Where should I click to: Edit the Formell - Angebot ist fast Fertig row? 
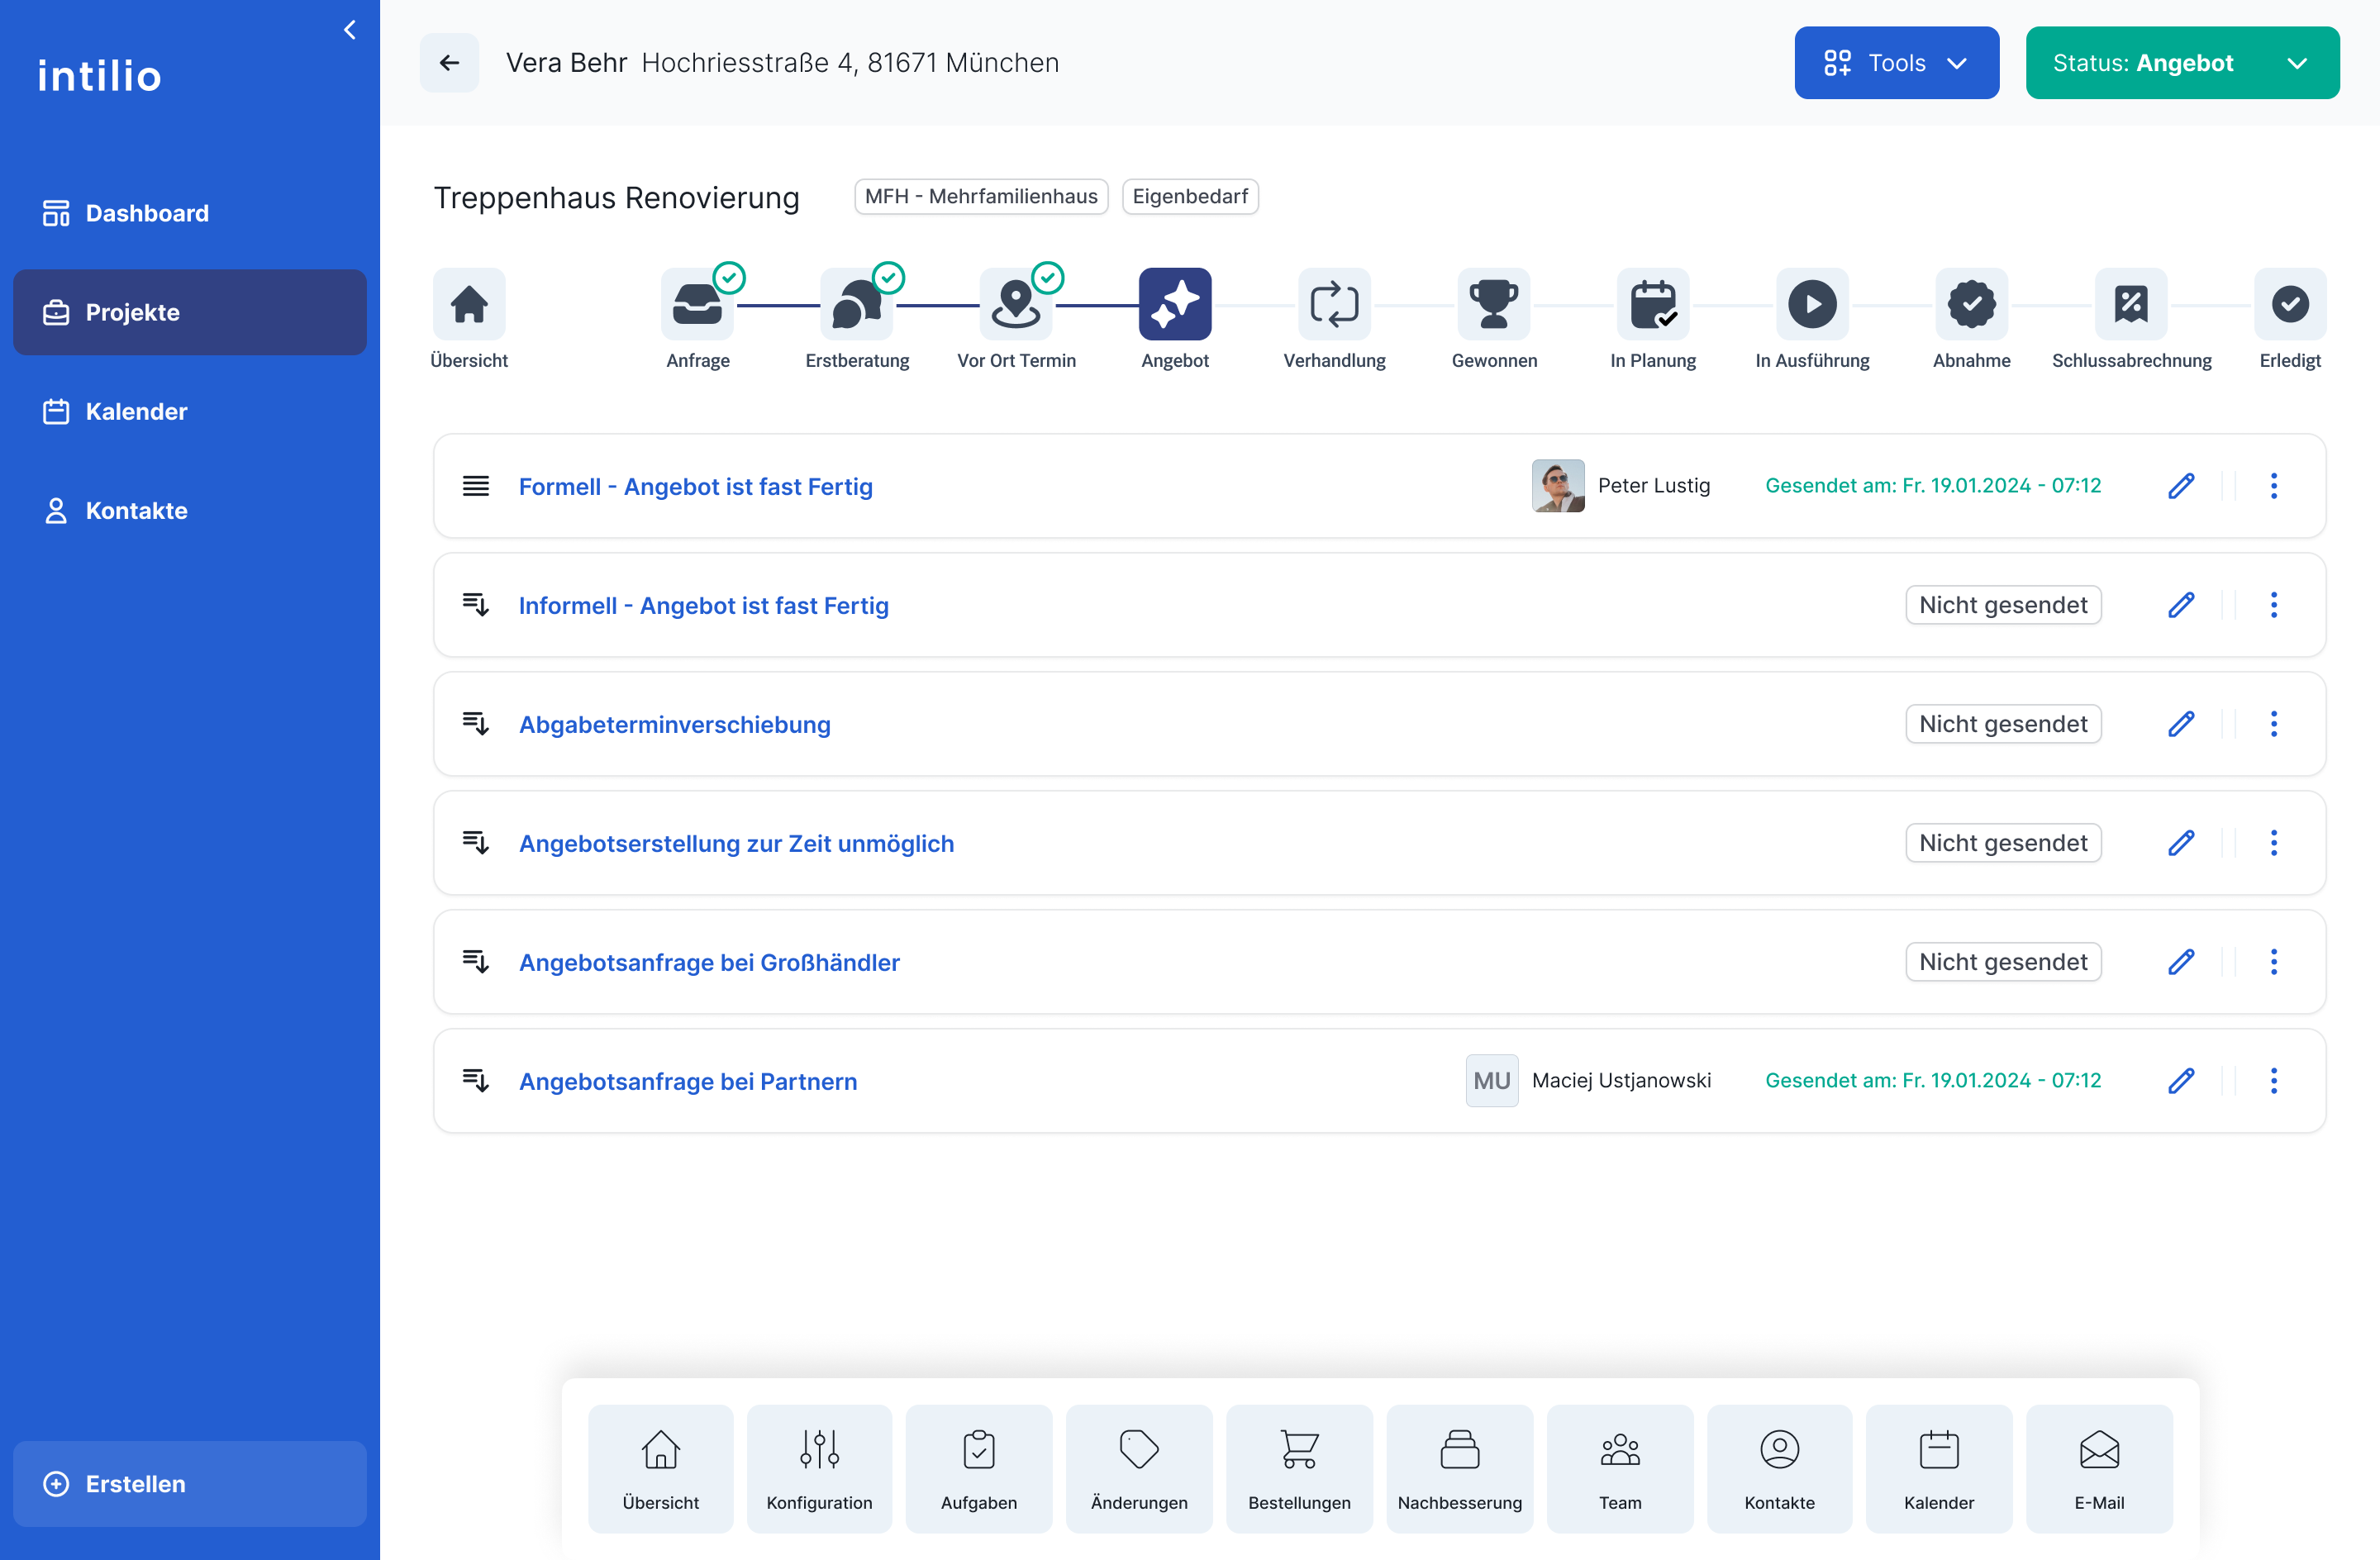coord(2181,486)
